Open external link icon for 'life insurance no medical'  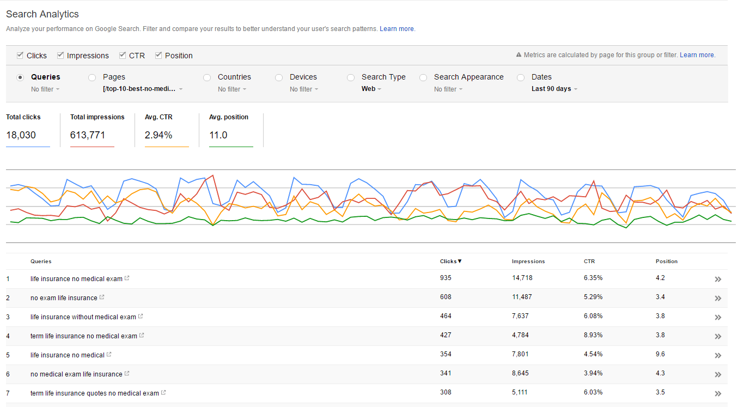tap(109, 355)
